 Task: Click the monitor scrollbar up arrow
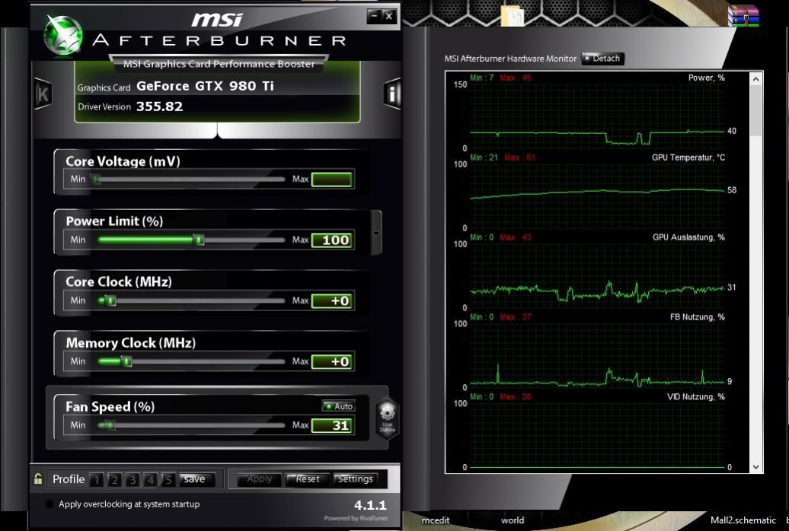coord(755,79)
